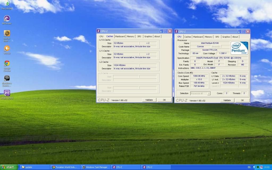
Task: Switch to the update folder in taskbar
Action: click(35, 167)
